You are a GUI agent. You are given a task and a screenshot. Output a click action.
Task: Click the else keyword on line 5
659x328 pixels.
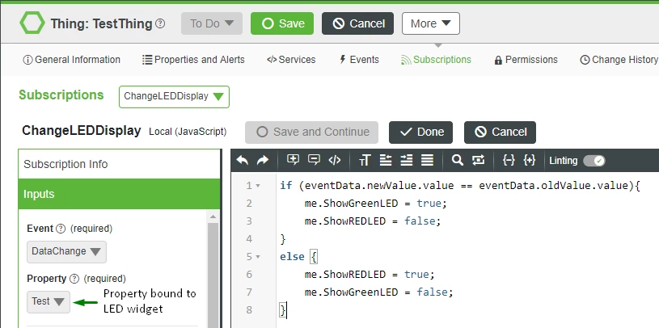click(292, 257)
